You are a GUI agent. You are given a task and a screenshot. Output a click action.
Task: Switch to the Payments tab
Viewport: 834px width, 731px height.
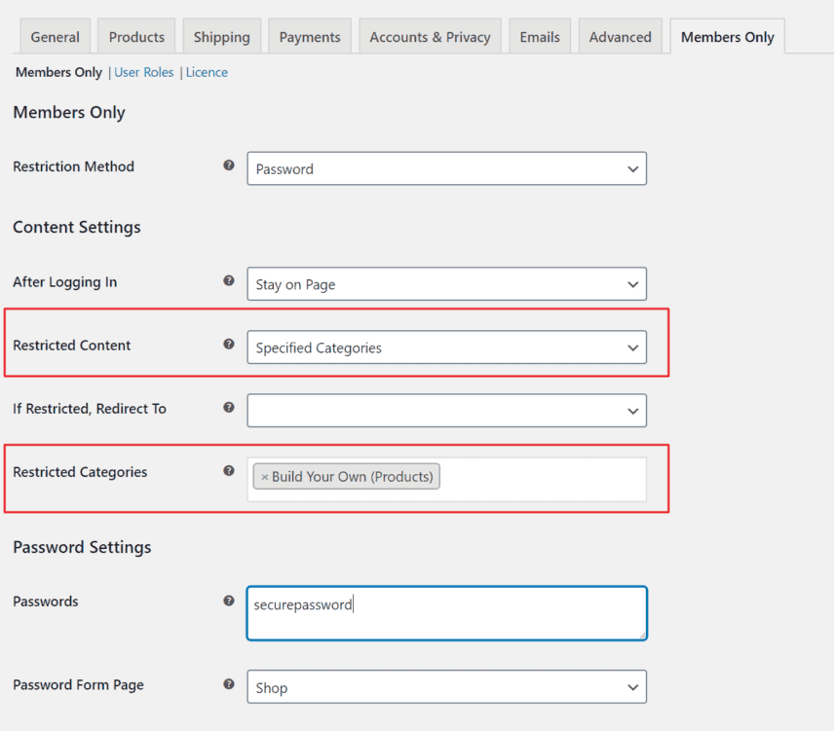click(x=309, y=35)
